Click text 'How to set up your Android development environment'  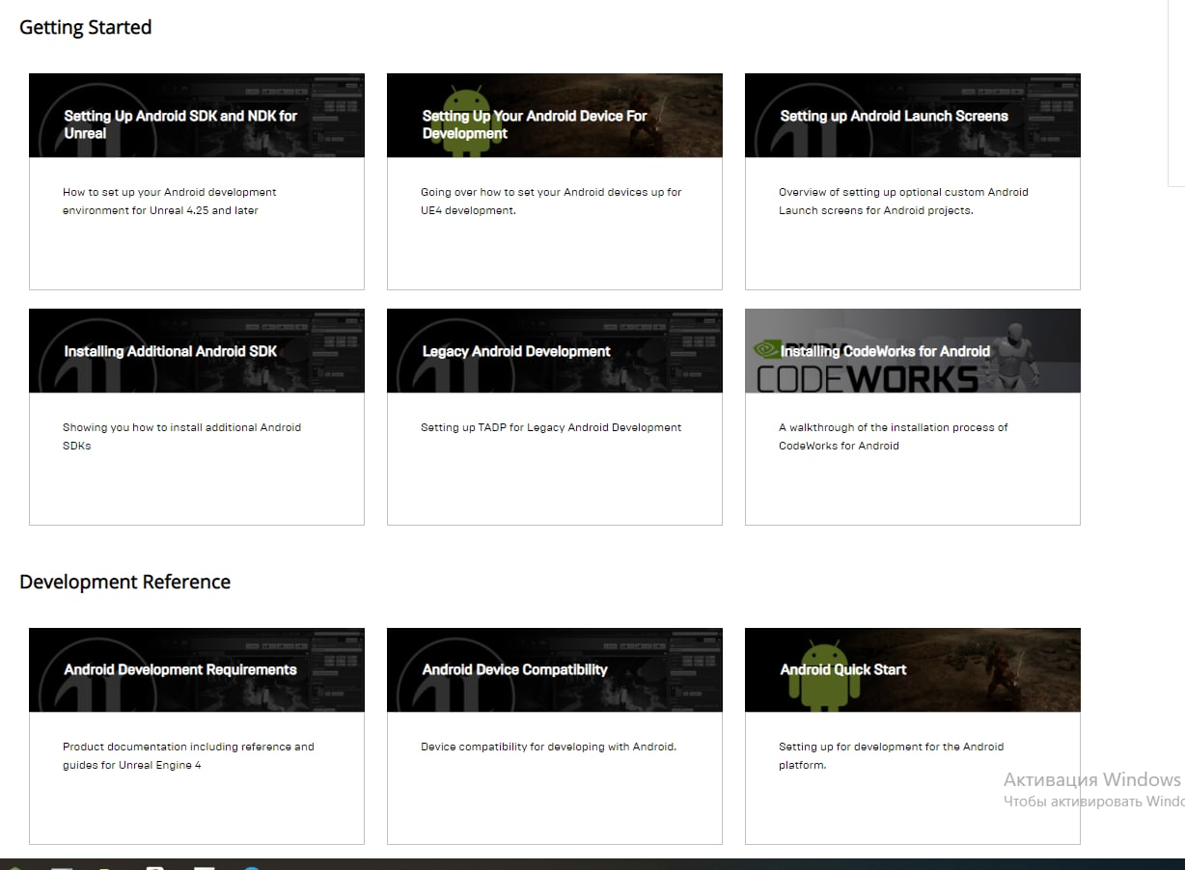(x=170, y=201)
